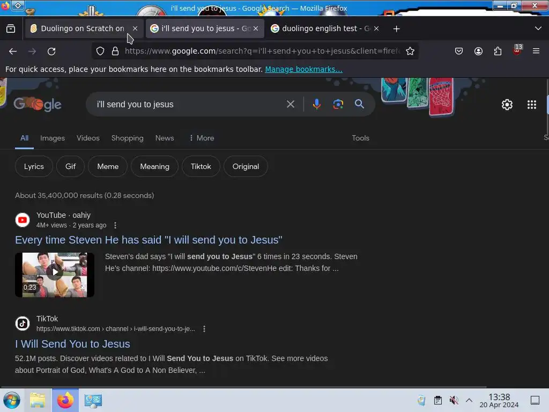Open the search Tools options

tap(360, 138)
